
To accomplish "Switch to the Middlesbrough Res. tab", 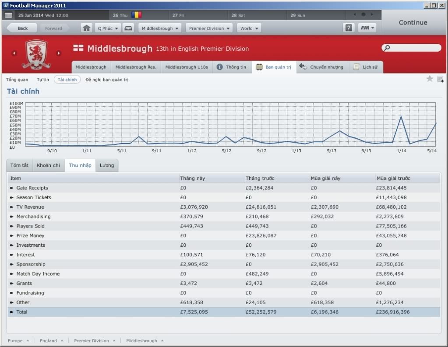I will [x=136, y=67].
